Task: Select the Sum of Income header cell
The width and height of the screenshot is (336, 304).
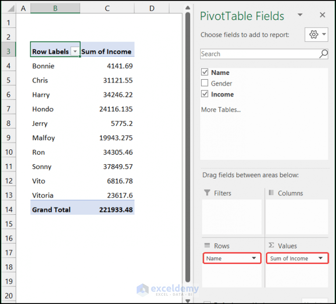Action: pyautogui.click(x=107, y=49)
